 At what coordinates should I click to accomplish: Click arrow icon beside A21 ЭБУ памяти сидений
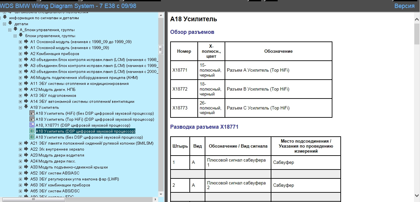click(x=26, y=143)
